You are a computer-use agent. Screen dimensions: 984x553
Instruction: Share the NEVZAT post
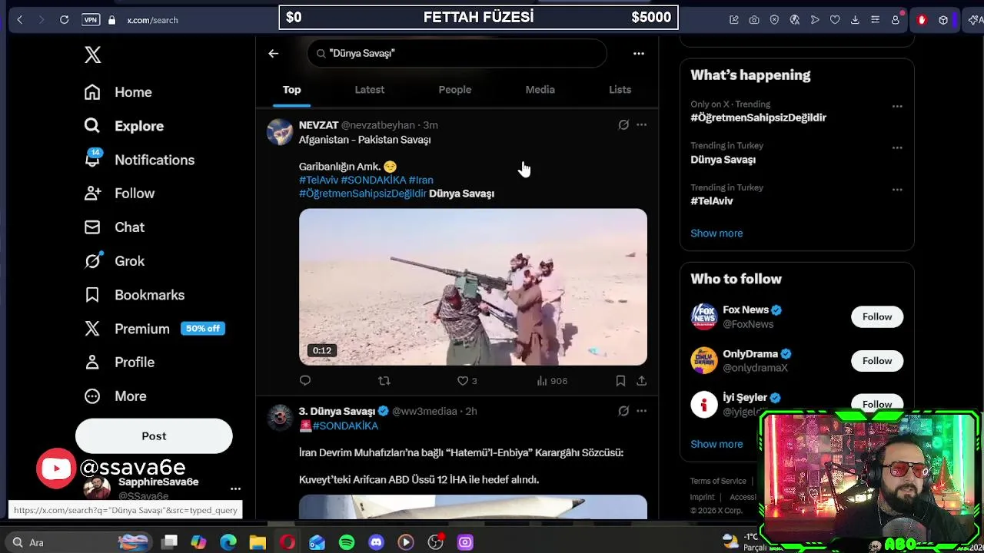(641, 381)
